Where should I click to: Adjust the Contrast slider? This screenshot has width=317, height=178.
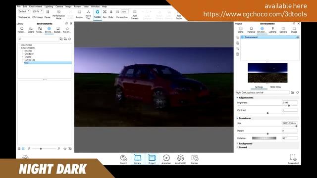coord(267,113)
